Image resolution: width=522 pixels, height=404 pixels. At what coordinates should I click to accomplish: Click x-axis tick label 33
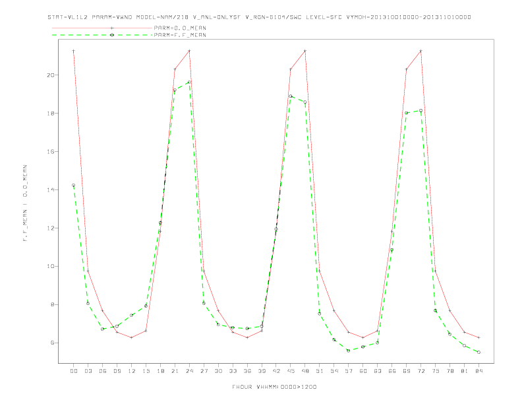(233, 371)
